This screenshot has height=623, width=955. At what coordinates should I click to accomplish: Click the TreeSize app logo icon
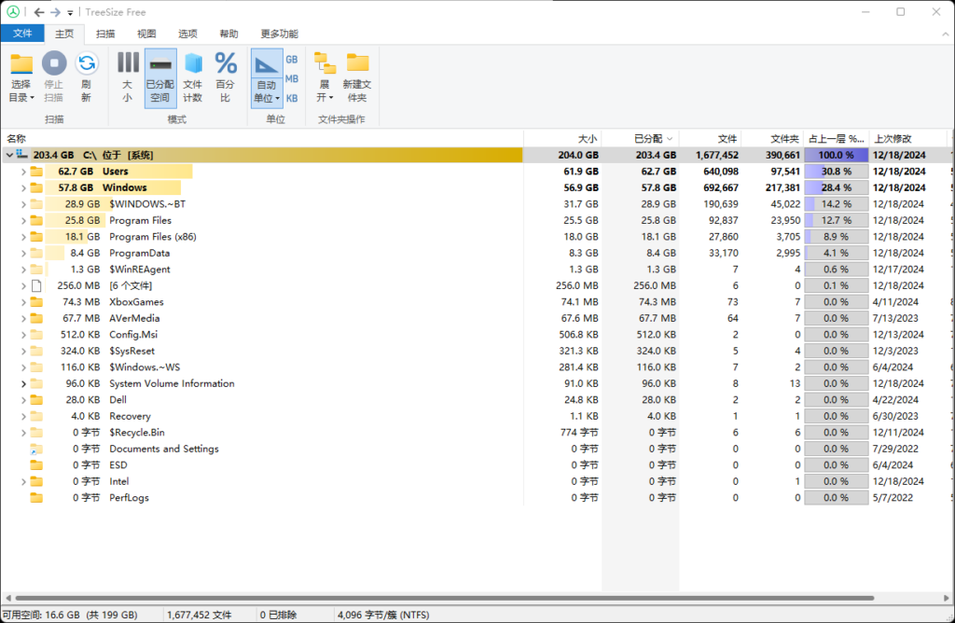13,11
